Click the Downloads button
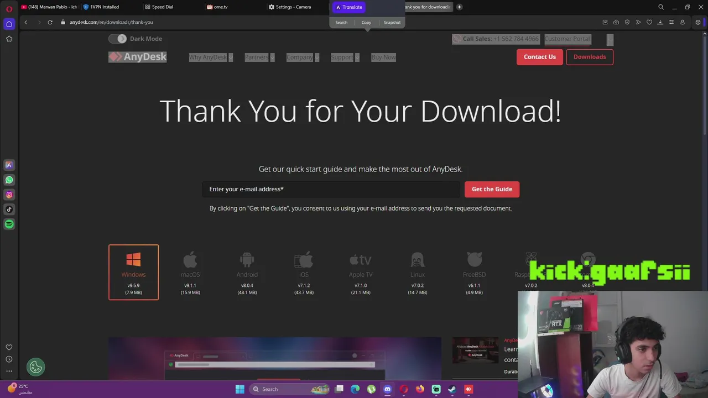Viewport: 708px width, 398px height. click(590, 57)
